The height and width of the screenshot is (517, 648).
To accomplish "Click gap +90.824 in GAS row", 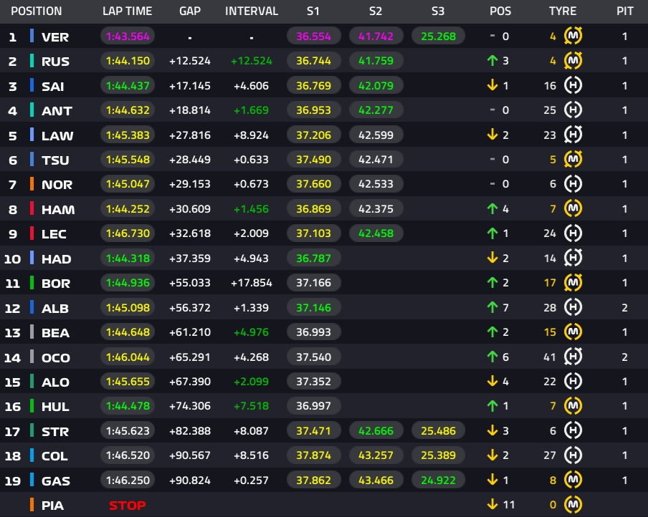I will pos(190,480).
